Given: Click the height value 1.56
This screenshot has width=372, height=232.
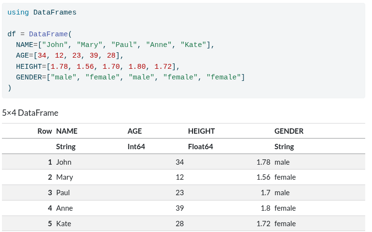Looking at the screenshot, I should (263, 177).
